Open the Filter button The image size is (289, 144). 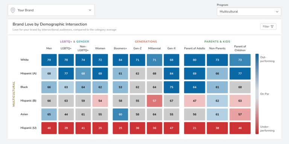click(x=268, y=27)
